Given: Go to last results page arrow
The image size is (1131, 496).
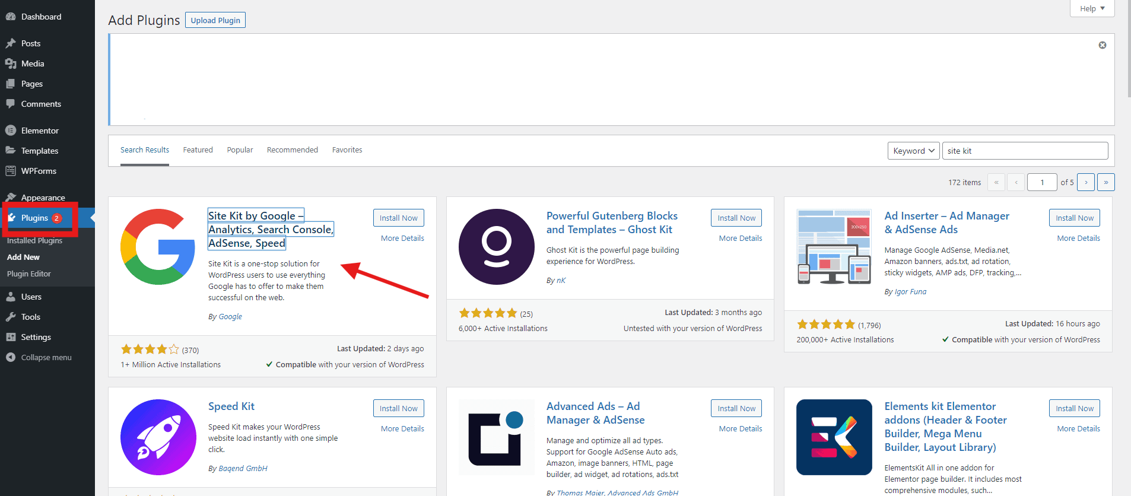Looking at the screenshot, I should (x=1106, y=182).
